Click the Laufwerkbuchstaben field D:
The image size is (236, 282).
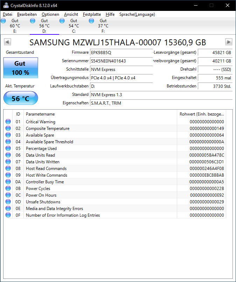121,86
